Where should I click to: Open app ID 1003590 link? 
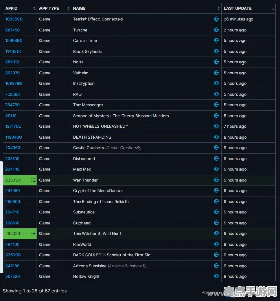pyautogui.click(x=14, y=19)
